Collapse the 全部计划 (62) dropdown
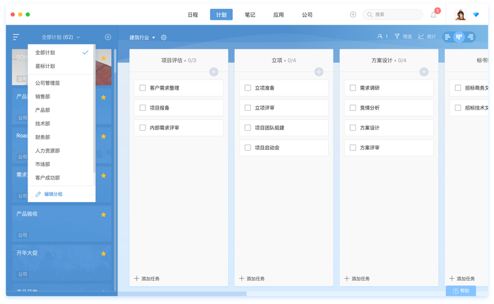 coord(61,37)
